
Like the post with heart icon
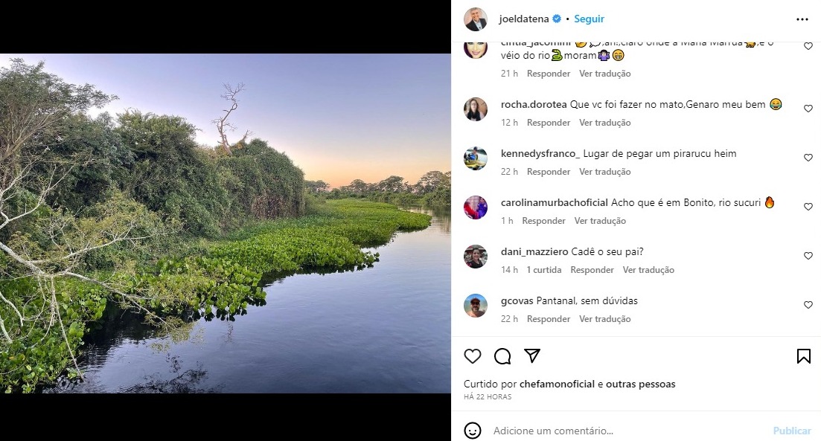click(x=473, y=356)
